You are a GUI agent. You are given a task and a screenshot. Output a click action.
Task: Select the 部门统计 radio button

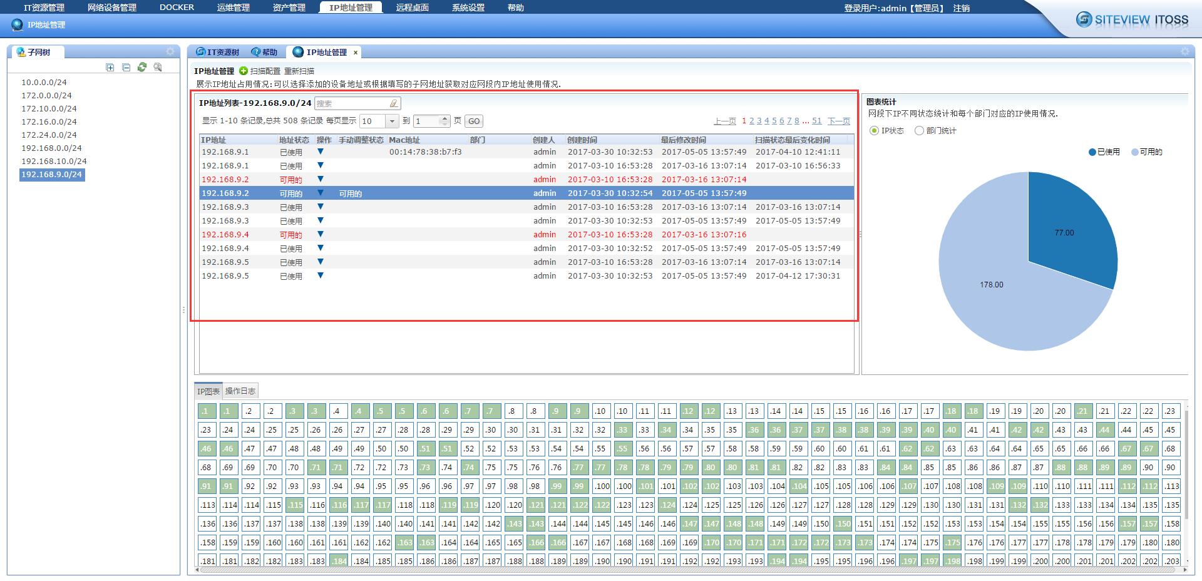point(919,130)
